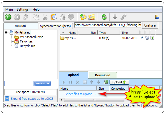Click the SEARCH button
Image resolution: width=165 pixels, height=114 pixels.
coord(43,84)
